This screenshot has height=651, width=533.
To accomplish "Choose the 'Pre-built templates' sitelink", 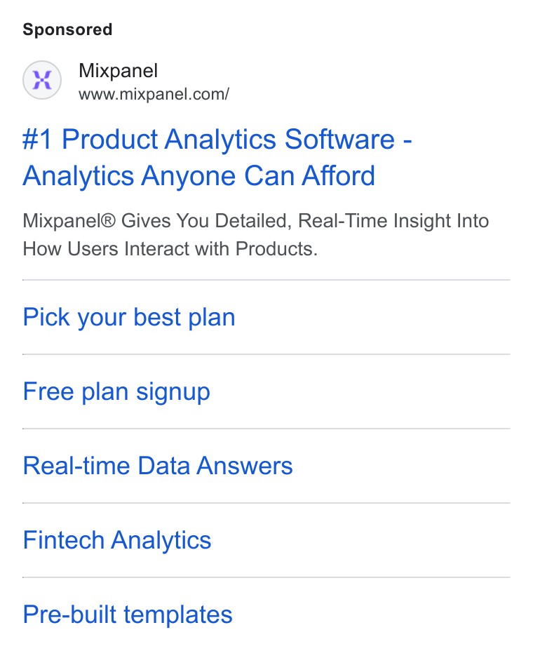I will click(128, 615).
